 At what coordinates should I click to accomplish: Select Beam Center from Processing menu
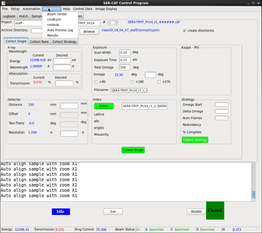pyautogui.click(x=57, y=14)
